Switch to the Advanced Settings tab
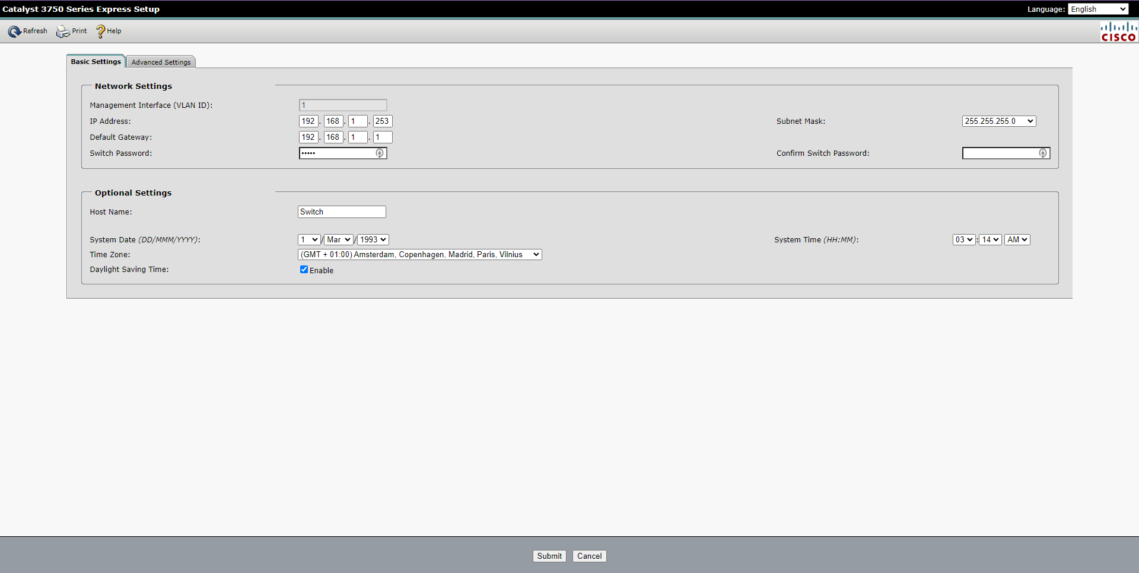Image resolution: width=1139 pixels, height=573 pixels. [x=161, y=62]
